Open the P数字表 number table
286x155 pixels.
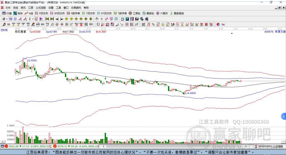click(73, 13)
